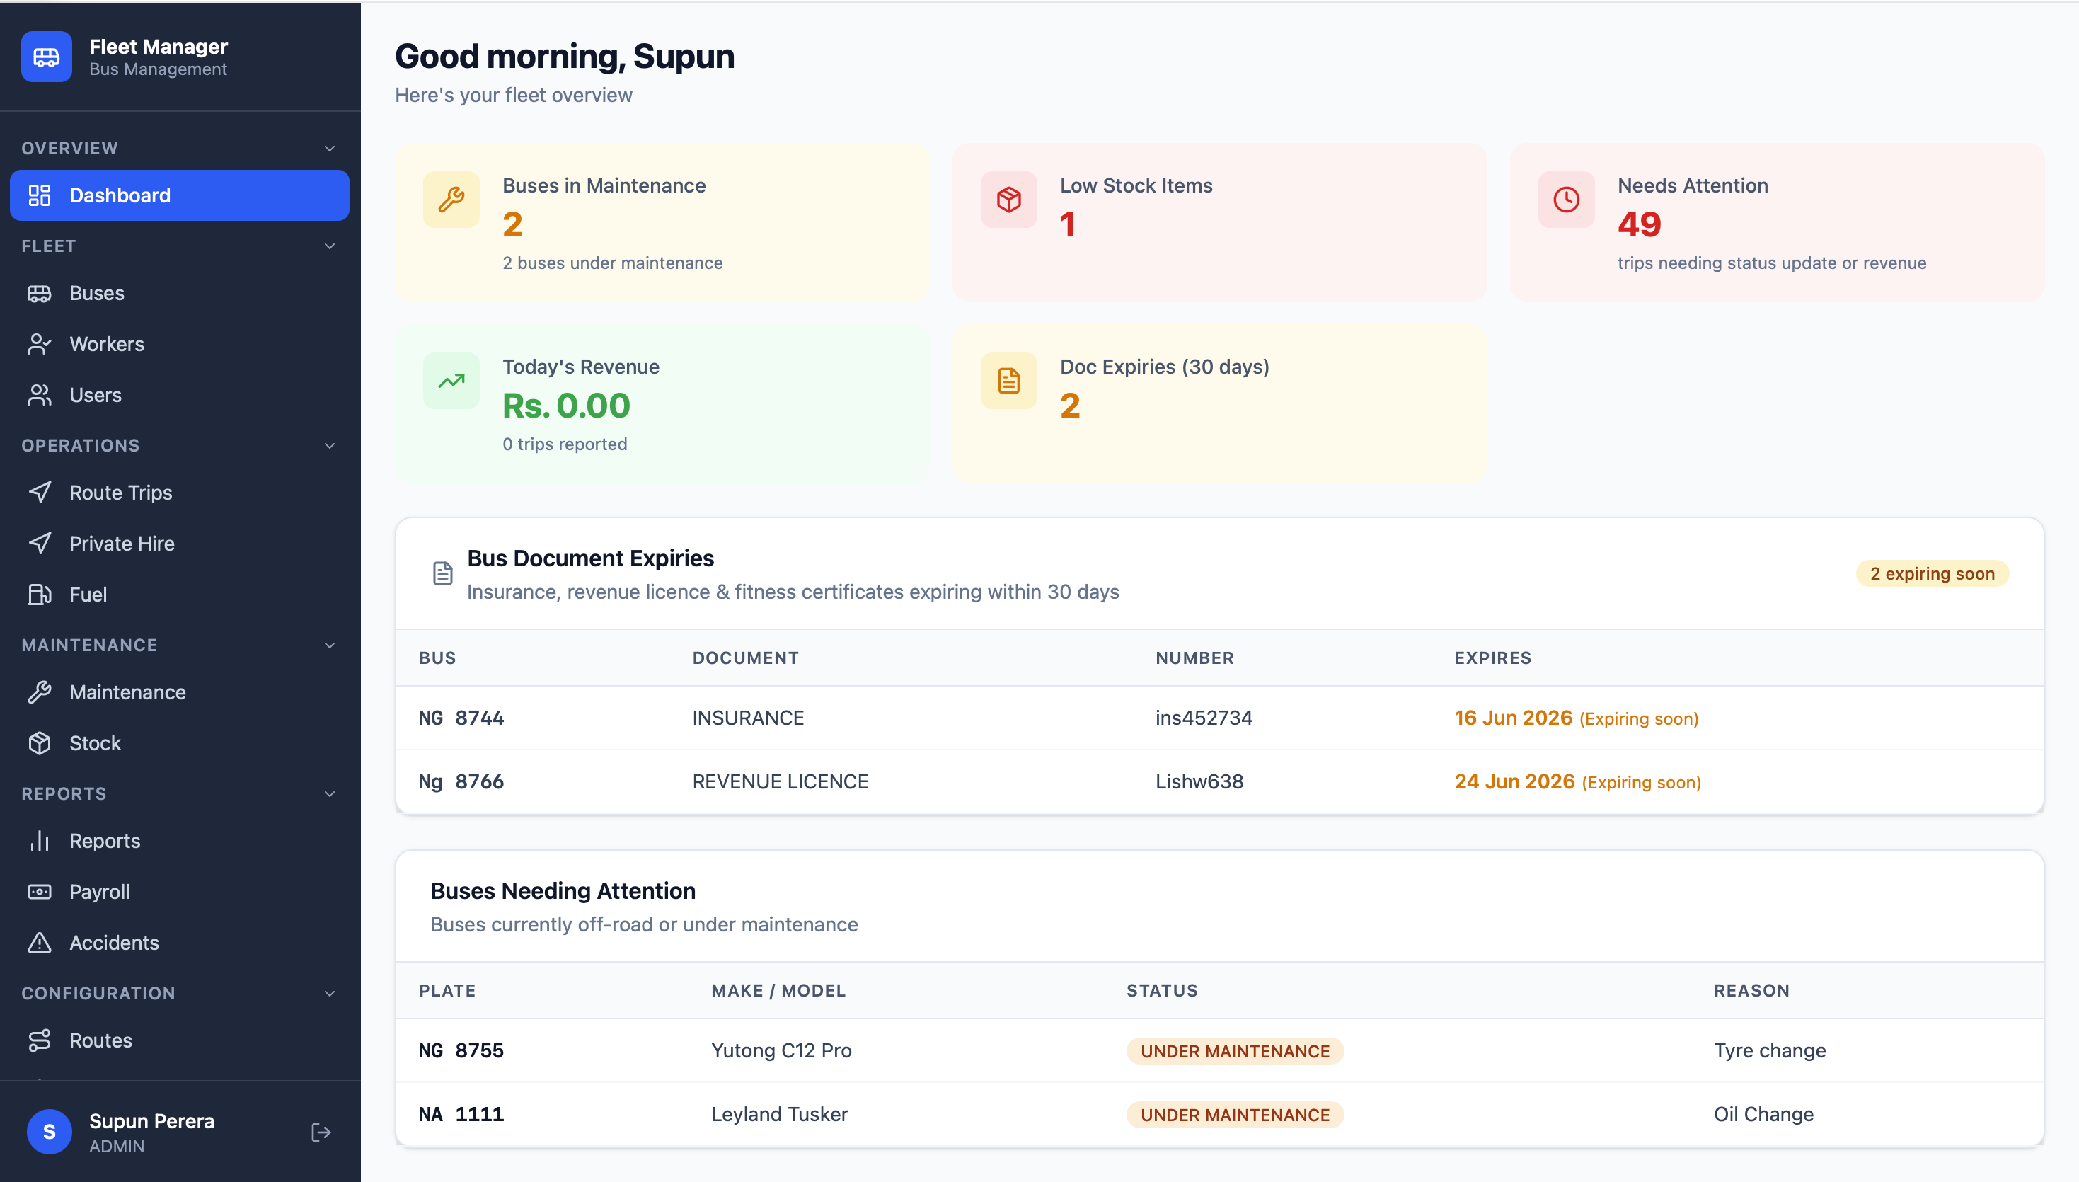Click the Reports bar chart icon
The width and height of the screenshot is (2079, 1182).
point(39,841)
